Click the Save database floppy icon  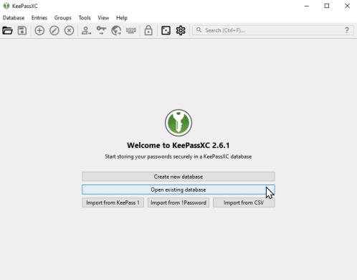[x=22, y=31]
